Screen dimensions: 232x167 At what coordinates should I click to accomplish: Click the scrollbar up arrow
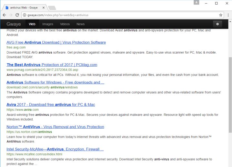[x=230, y=22]
